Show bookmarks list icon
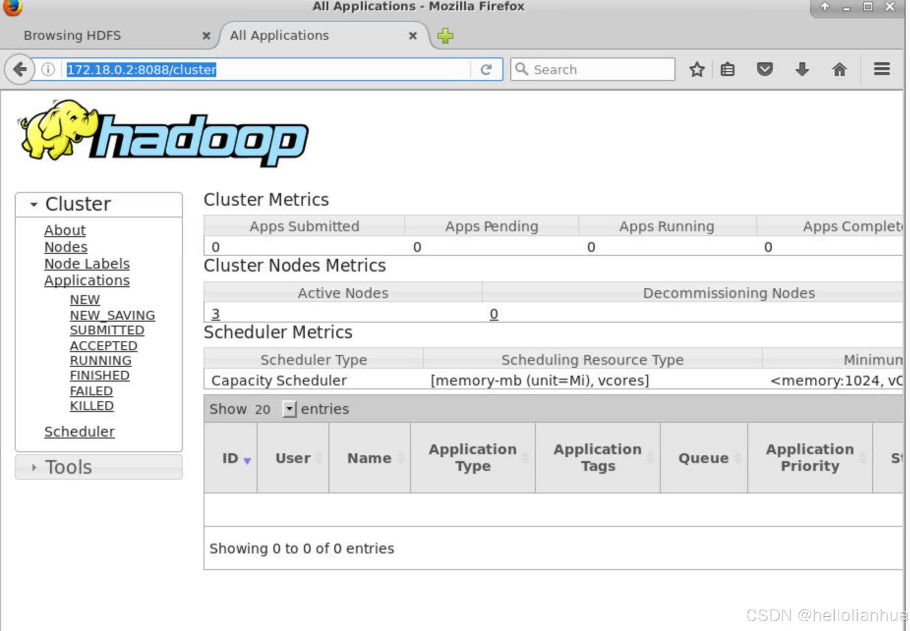Screen dimensions: 910x631 pyautogui.click(x=728, y=69)
